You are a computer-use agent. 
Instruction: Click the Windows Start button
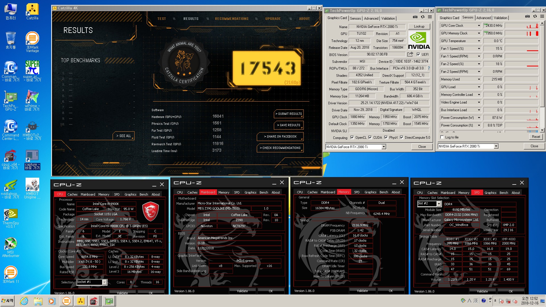8,301
